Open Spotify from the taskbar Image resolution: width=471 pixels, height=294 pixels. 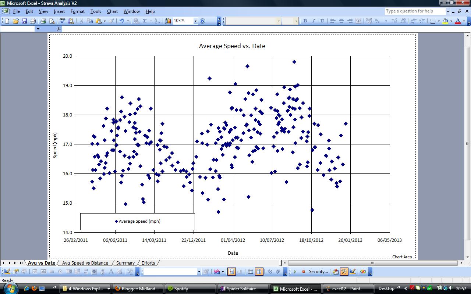[190, 289]
